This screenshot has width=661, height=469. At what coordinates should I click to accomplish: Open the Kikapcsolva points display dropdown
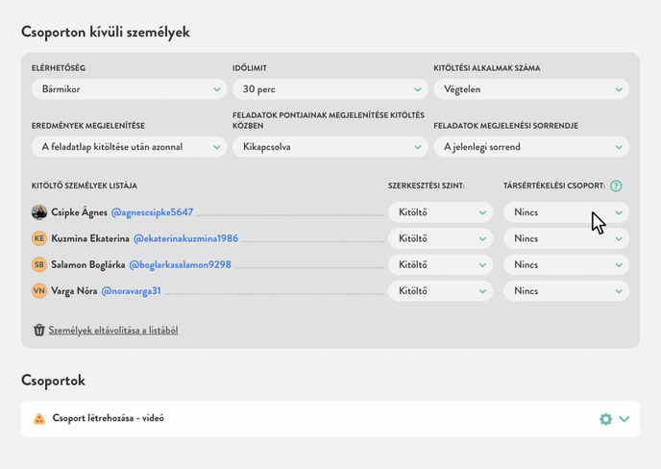point(330,147)
